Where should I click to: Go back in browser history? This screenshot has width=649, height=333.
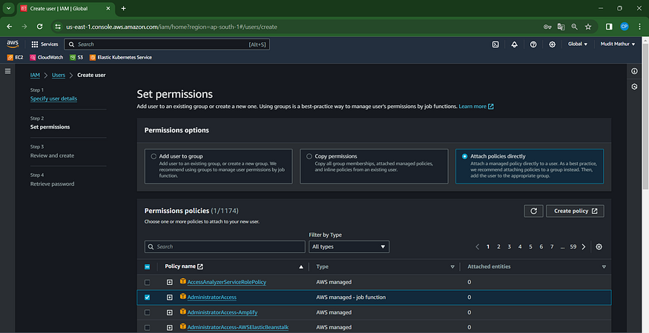(10, 27)
